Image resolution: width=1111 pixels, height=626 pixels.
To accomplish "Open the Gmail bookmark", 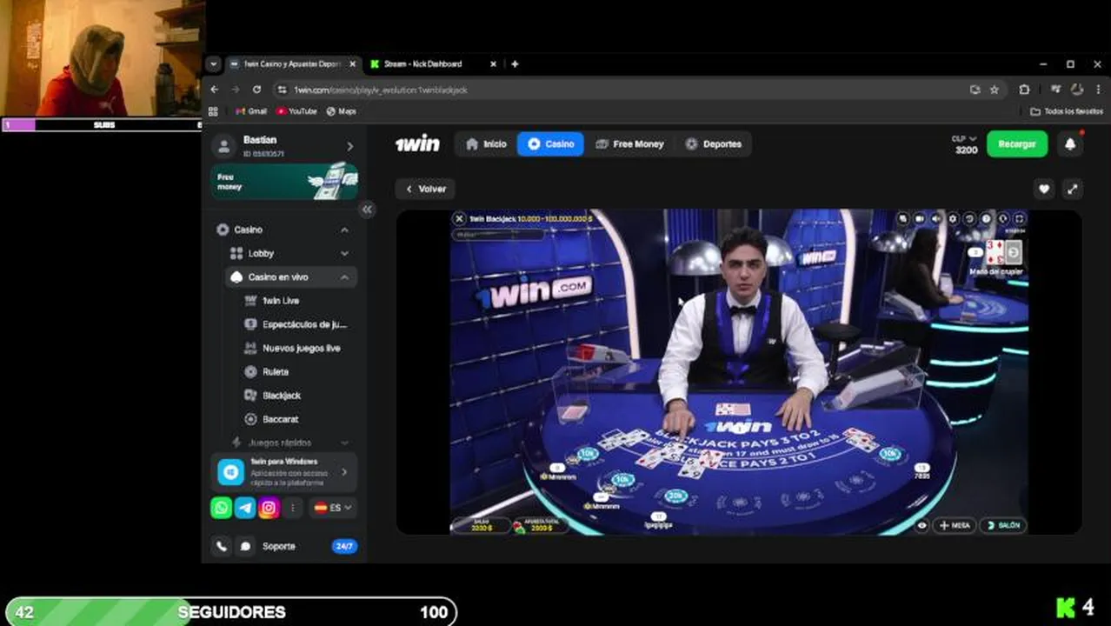I will click(250, 111).
